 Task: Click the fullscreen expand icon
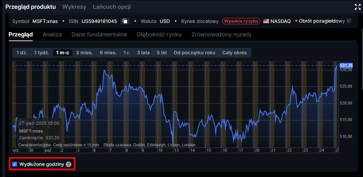point(358,7)
